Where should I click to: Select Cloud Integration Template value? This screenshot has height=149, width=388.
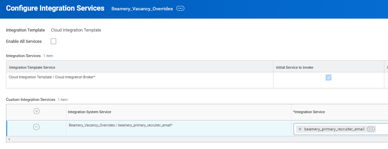point(76,30)
